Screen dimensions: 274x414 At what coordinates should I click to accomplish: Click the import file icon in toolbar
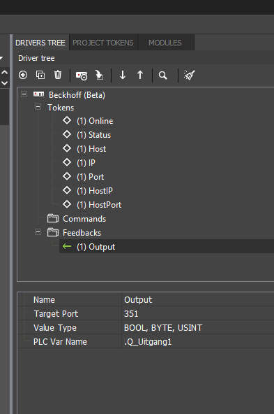tap(99, 75)
